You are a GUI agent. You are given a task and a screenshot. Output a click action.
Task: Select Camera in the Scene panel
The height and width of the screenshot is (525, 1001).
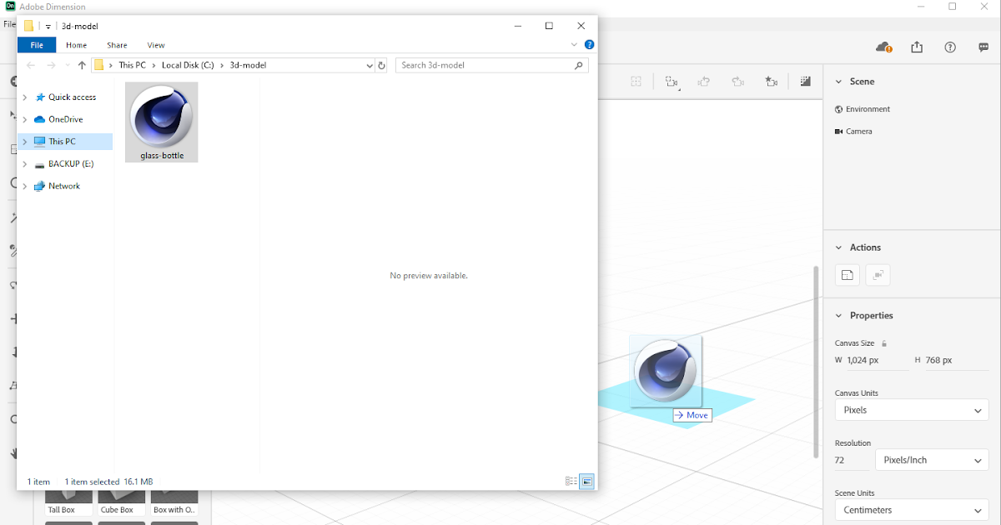pyautogui.click(x=853, y=132)
